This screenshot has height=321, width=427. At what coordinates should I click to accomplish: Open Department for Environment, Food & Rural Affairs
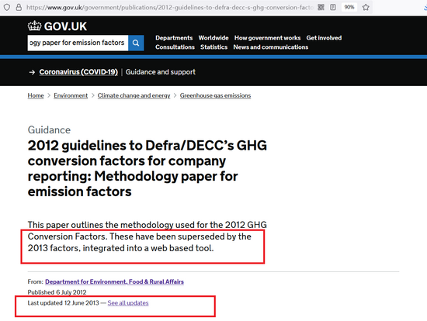tap(114, 281)
